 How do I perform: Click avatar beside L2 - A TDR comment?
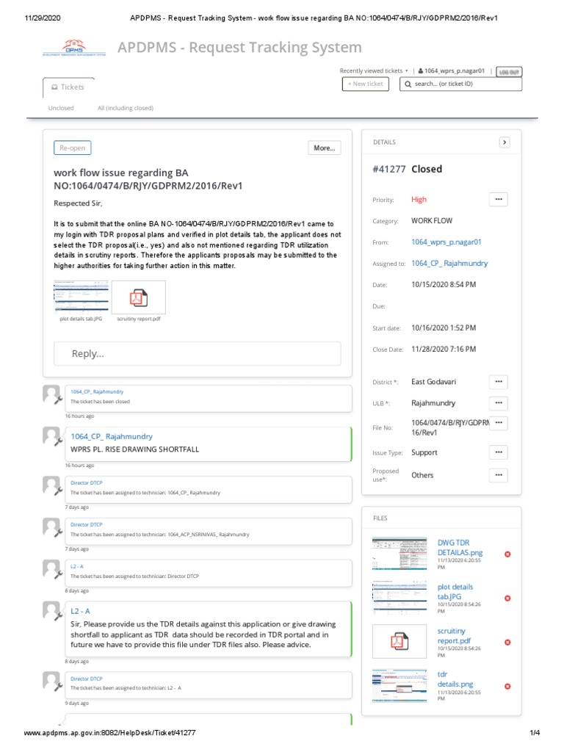coord(52,612)
